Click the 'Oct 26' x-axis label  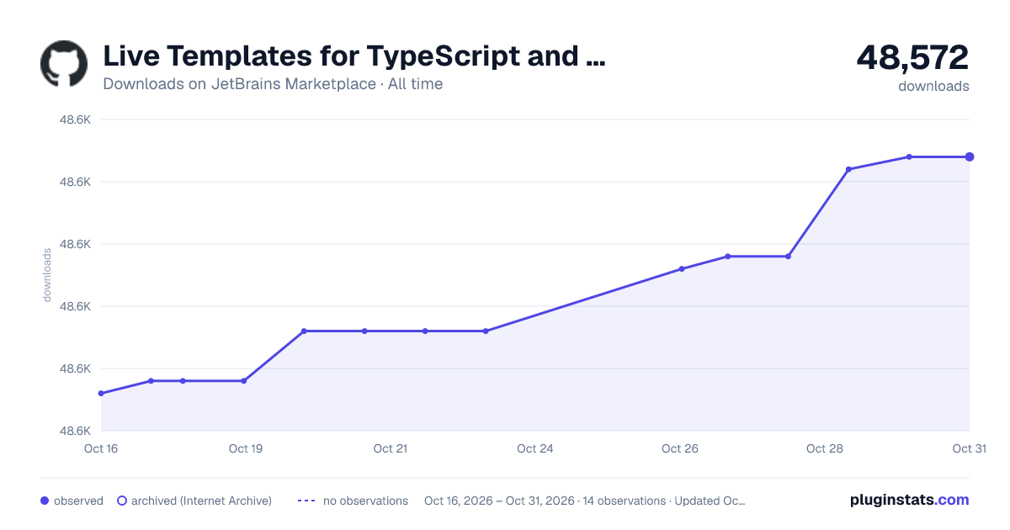coord(680,448)
